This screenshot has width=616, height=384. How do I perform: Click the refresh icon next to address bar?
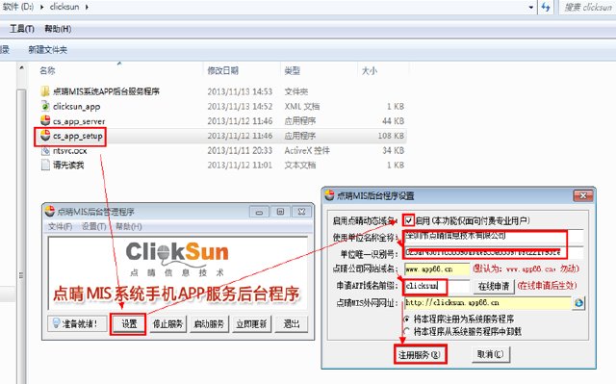546,7
